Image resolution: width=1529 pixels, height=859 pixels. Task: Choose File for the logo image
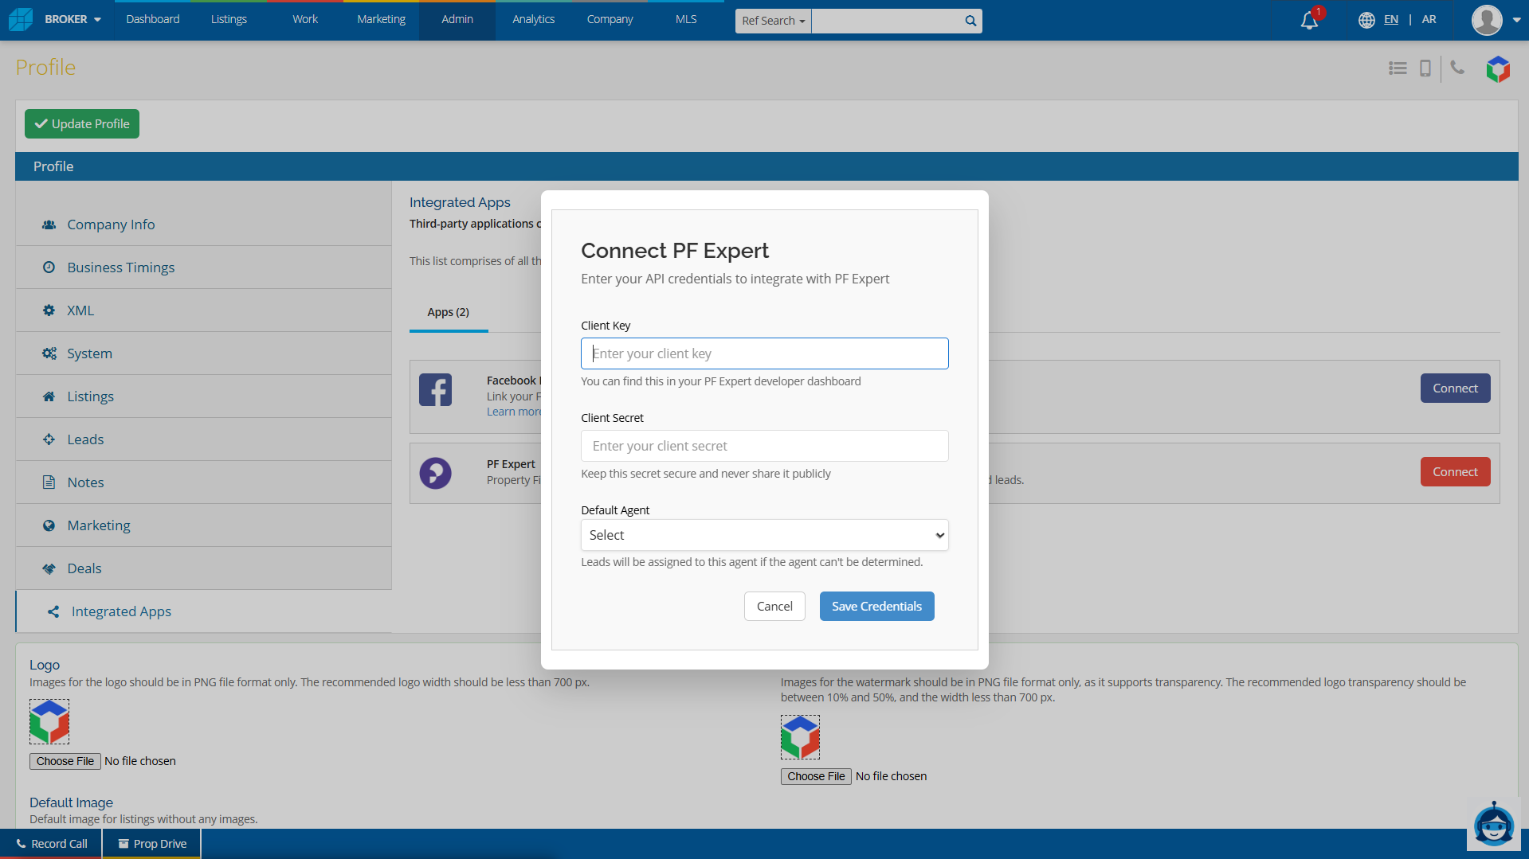[65, 761]
